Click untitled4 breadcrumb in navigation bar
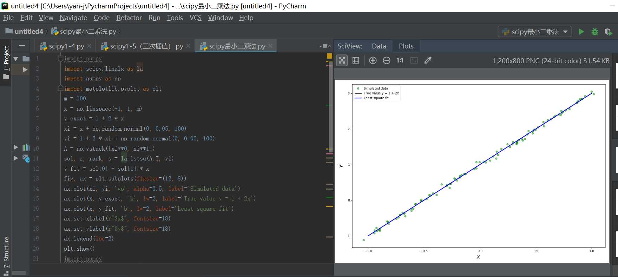The width and height of the screenshot is (618, 277). click(25, 31)
